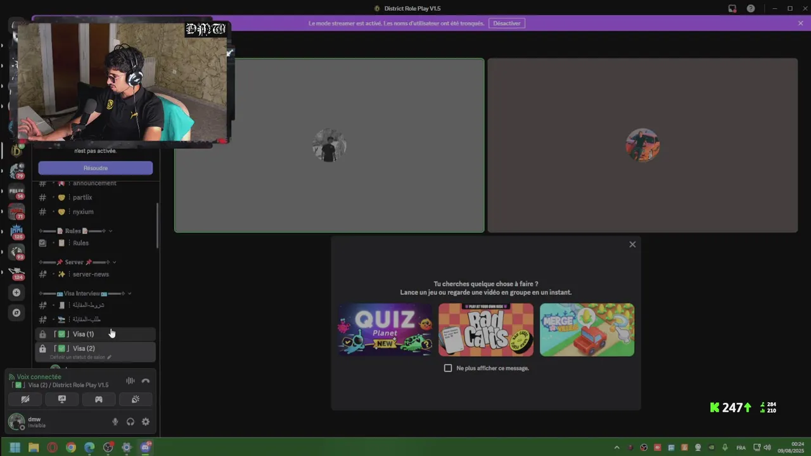Click the FRA language indicator
Viewport: 811px width, 456px height.
741,448
